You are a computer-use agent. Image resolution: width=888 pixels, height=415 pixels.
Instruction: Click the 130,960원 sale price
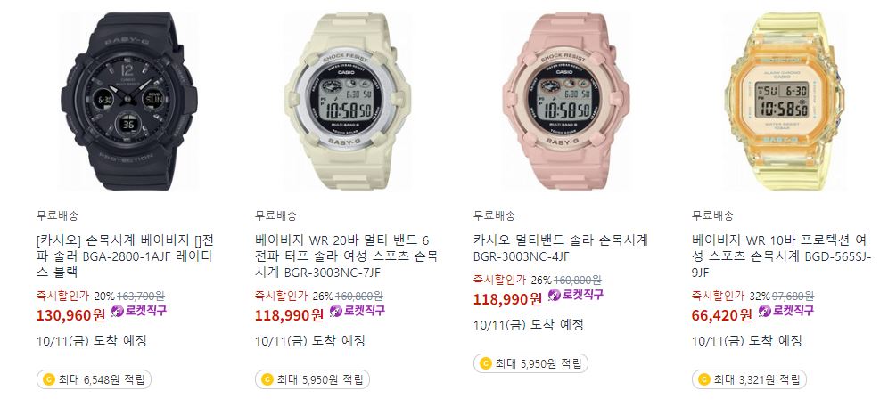(70, 315)
